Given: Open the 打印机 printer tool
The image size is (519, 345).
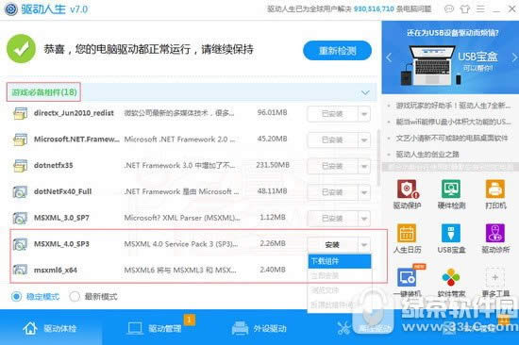Looking at the screenshot, I should pos(495,189).
